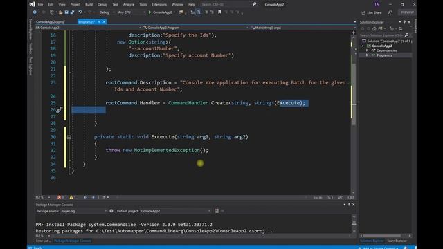Open the Build menu
This screenshot has height=249, width=443.
[89, 5]
